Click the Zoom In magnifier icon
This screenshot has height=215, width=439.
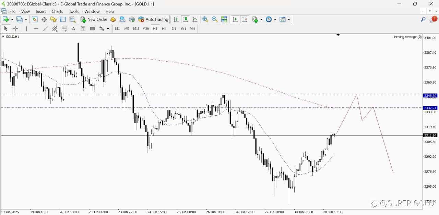point(205,20)
